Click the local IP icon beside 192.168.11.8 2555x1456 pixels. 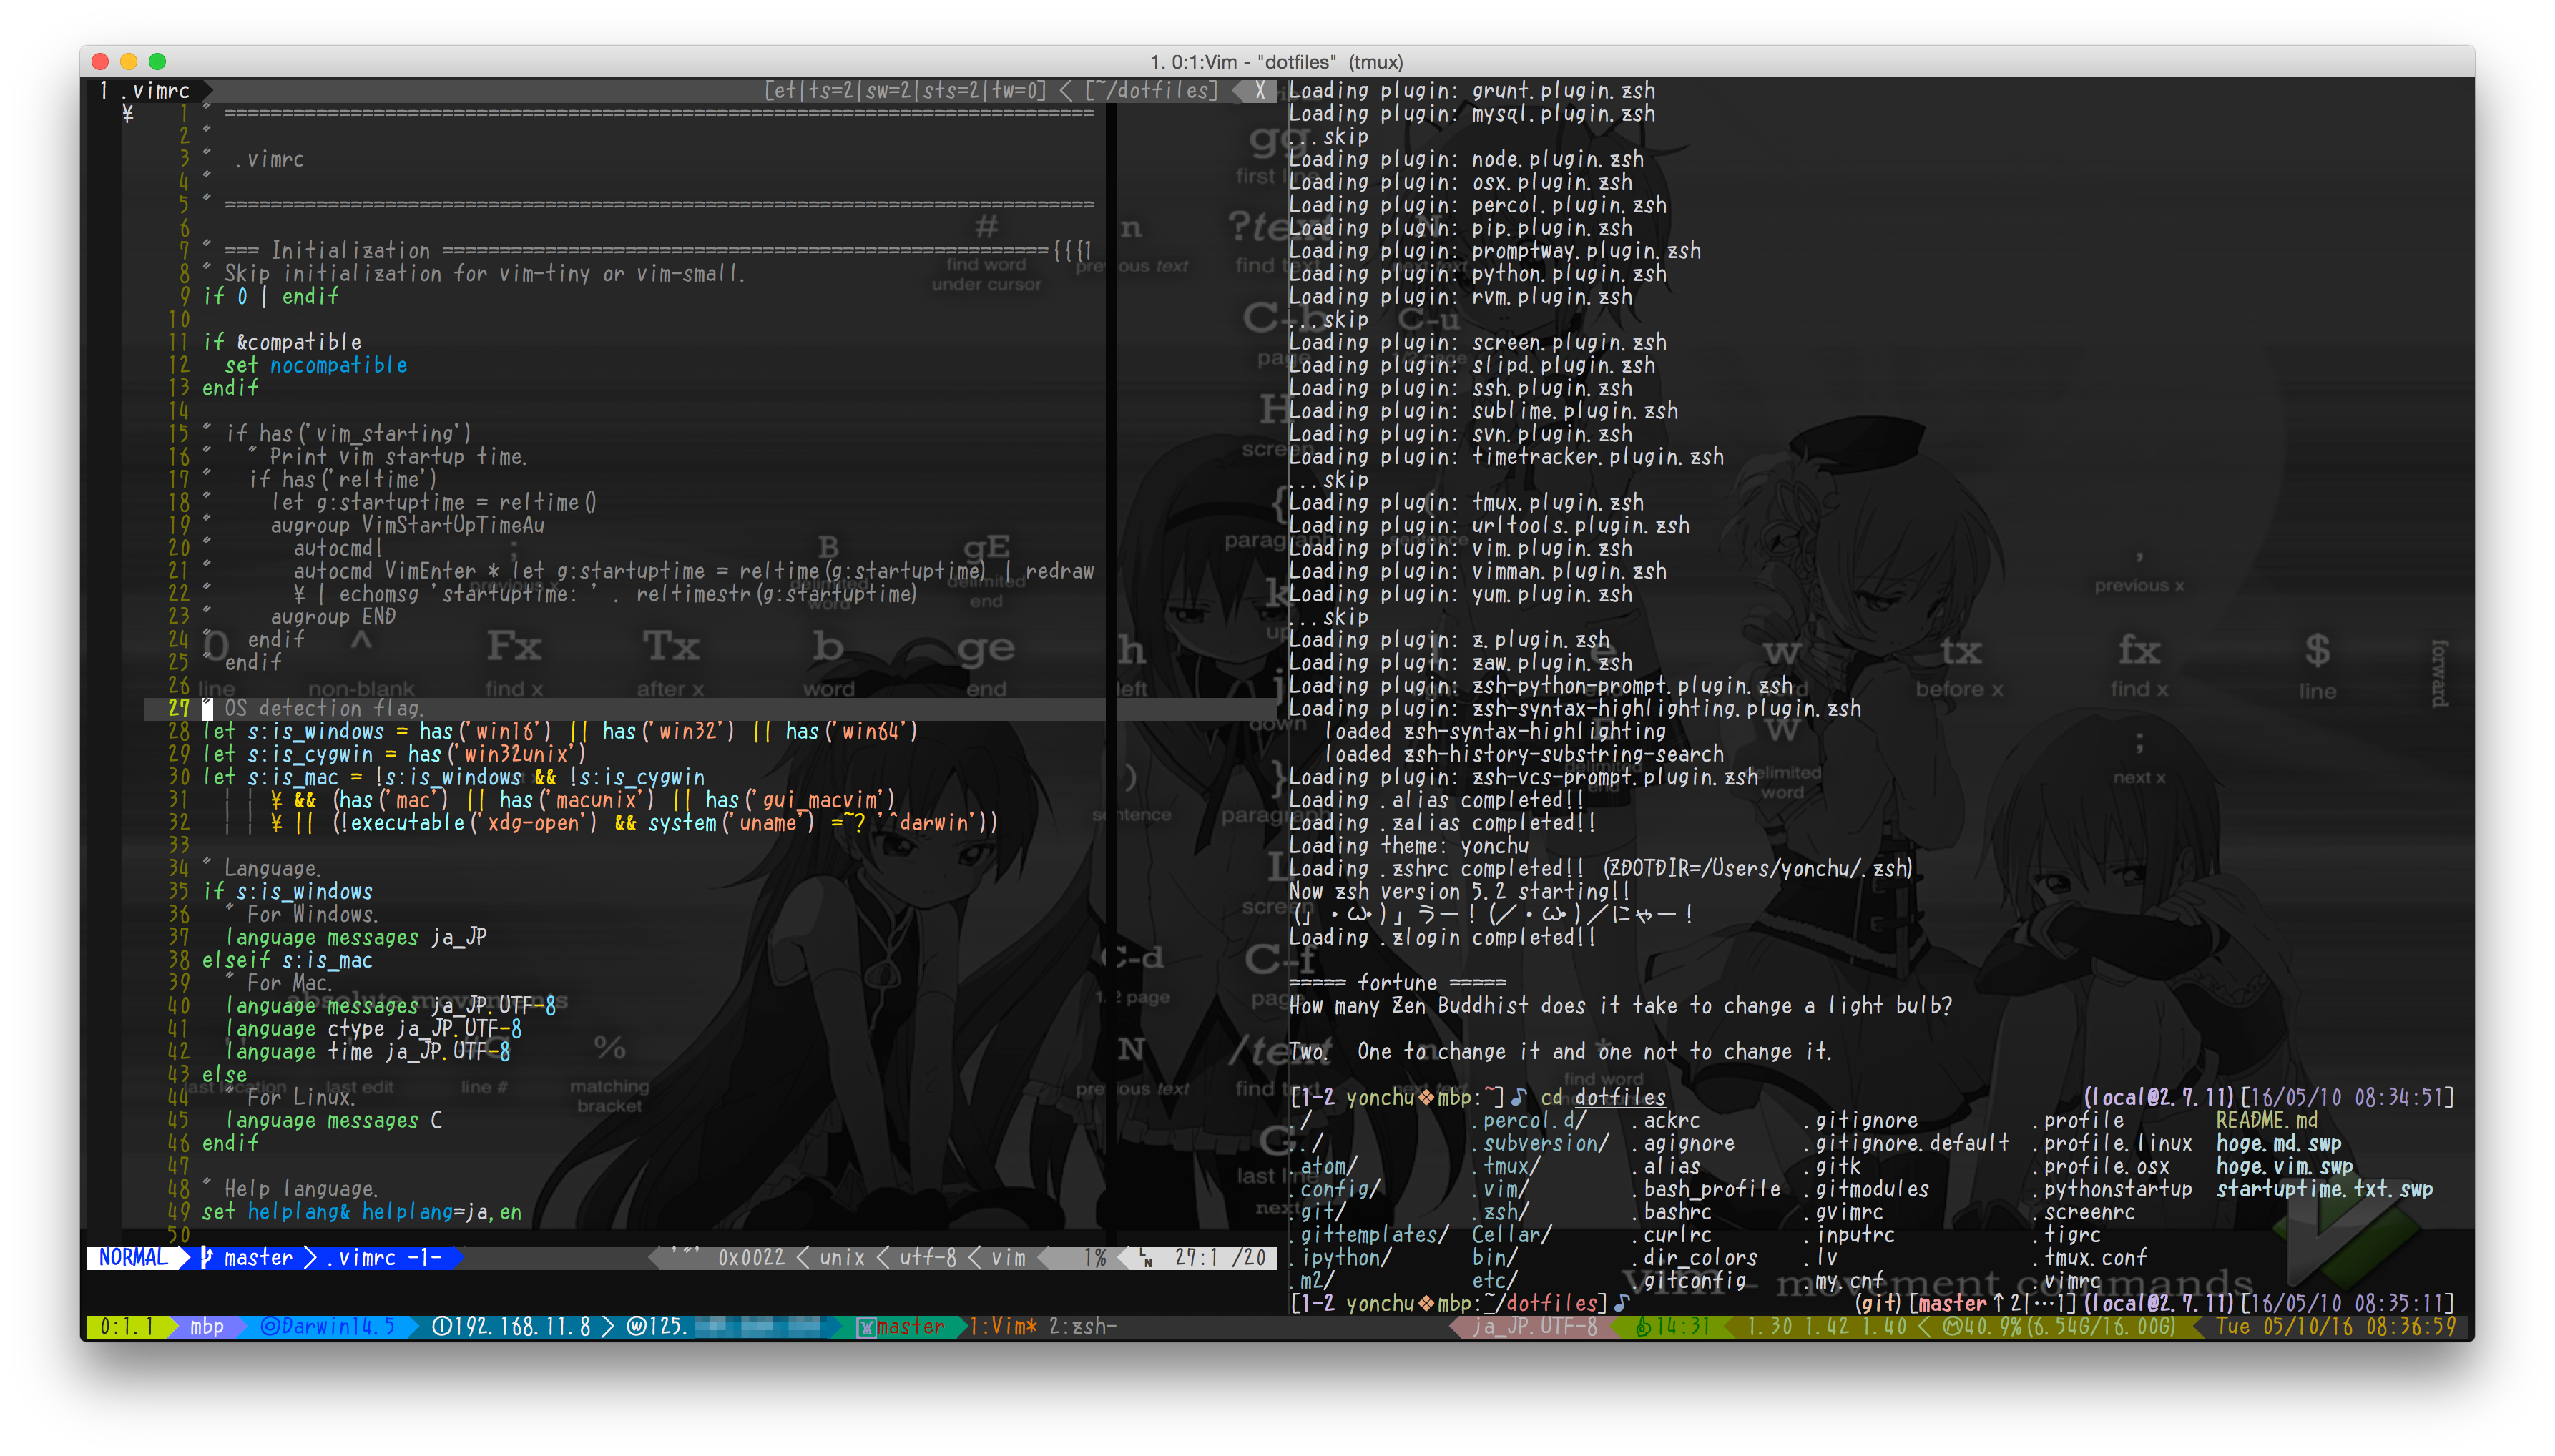click(441, 1327)
